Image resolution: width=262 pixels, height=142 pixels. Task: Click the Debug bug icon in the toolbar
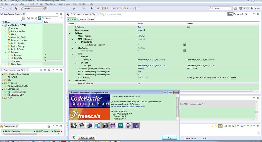pyautogui.click(x=92, y=8)
